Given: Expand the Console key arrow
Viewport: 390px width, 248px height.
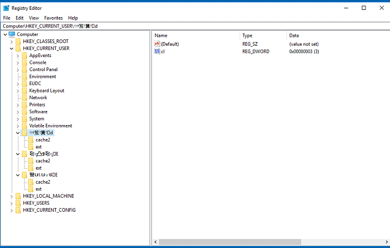Looking at the screenshot, I should (x=18, y=63).
